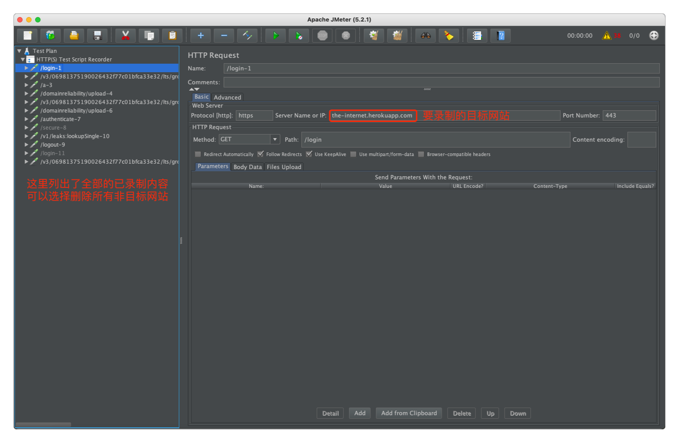
Task: Select /domainreliability/upload-6 tree item
Action: pos(76,111)
